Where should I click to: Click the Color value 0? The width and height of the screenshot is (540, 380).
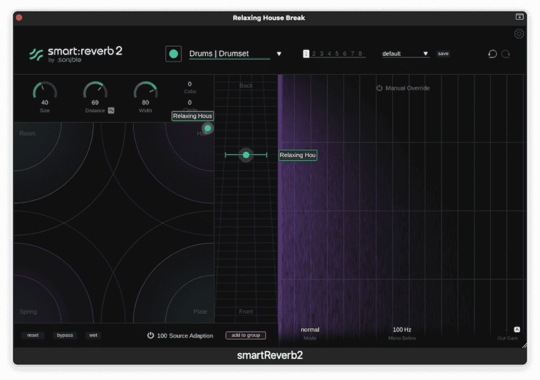[190, 84]
